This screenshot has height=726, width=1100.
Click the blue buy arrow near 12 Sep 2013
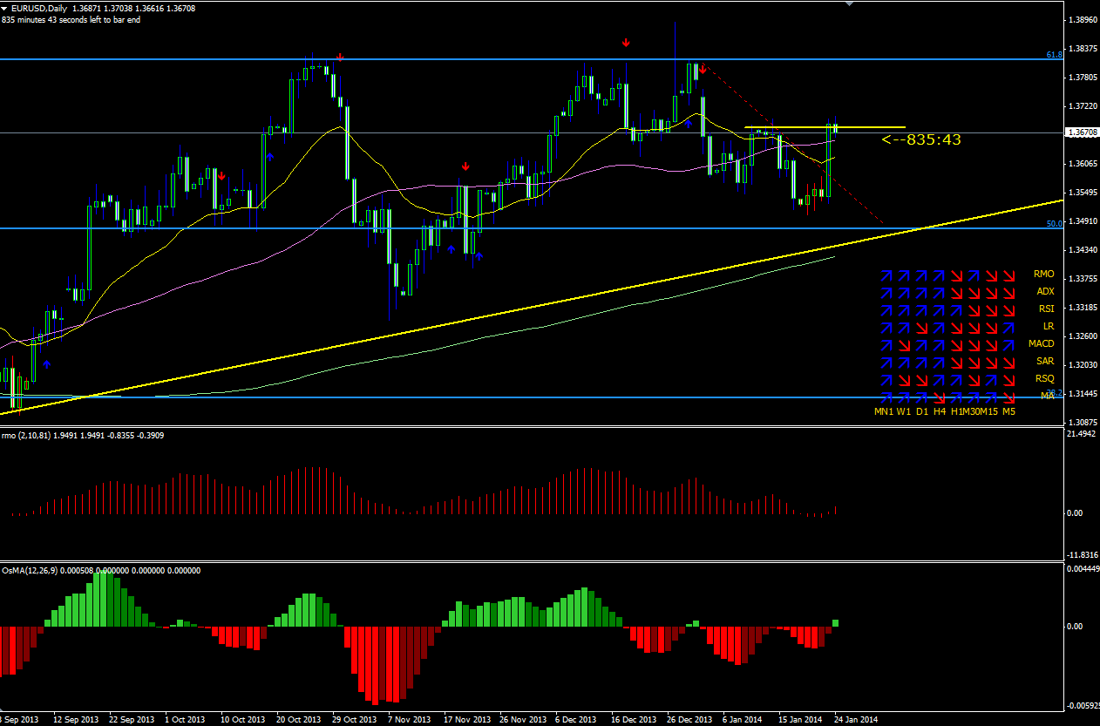(x=46, y=363)
